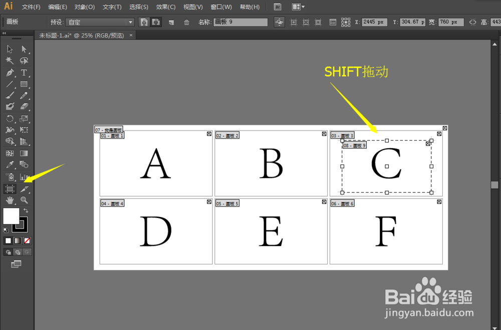Open Artboard Options dialog icon
Viewport: 501px width, 330px height.
[x=333, y=22]
